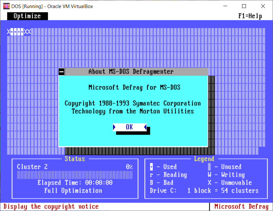Open the Optimize menu
Image resolution: width=273 pixels, height=211 pixels.
pyautogui.click(x=27, y=16)
